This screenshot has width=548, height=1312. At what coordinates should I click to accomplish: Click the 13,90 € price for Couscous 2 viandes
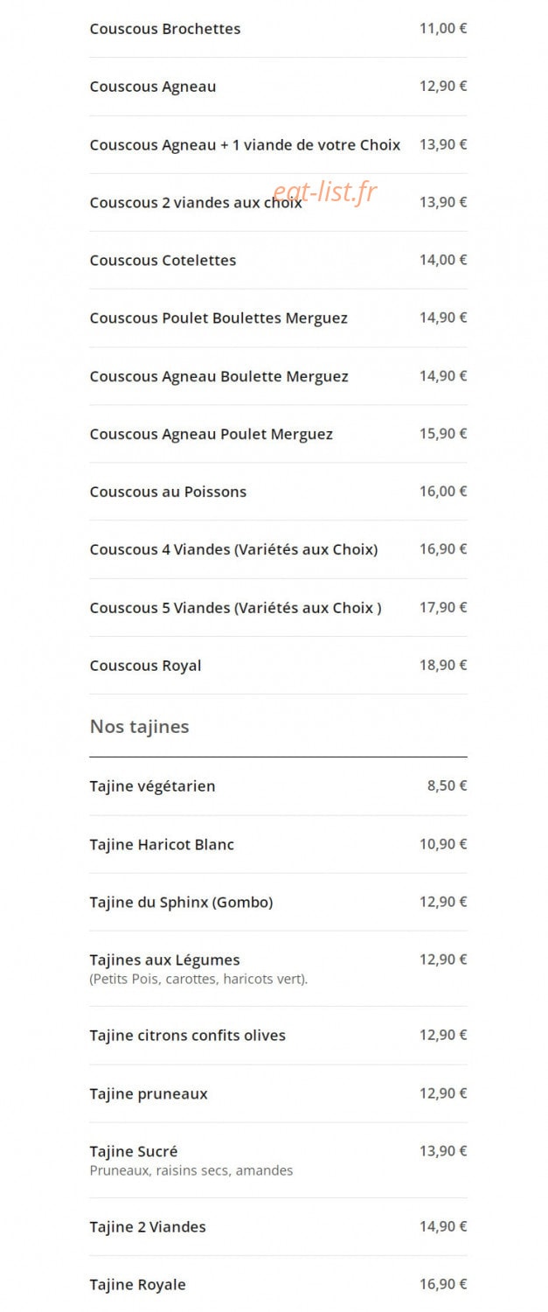(x=443, y=202)
